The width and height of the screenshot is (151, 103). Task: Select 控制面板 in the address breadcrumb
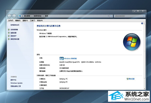pos(27,16)
